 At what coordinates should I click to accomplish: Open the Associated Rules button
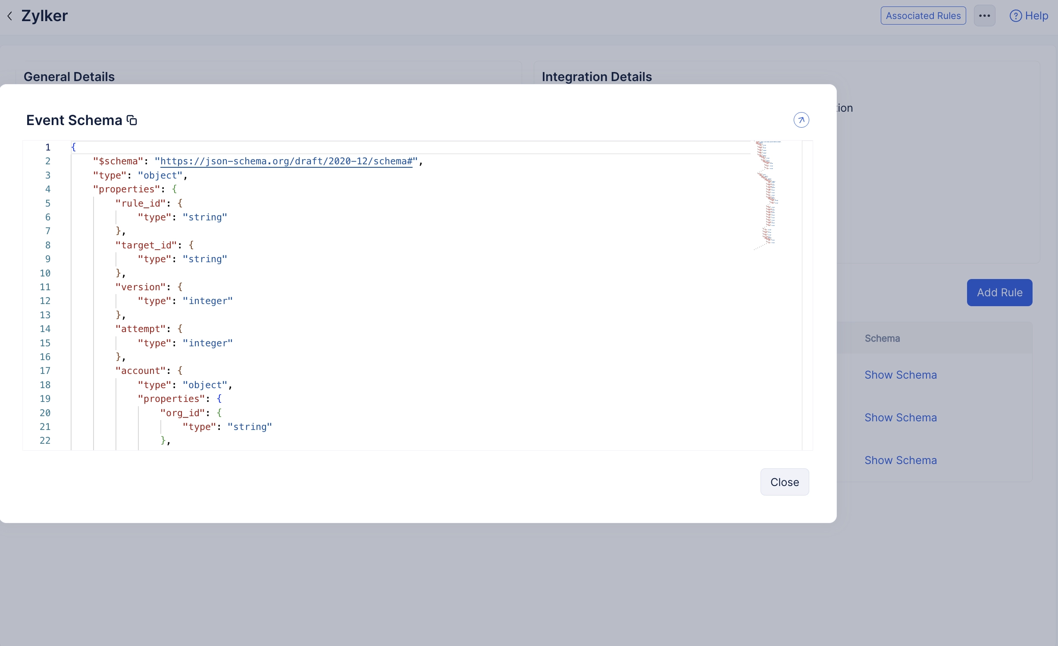click(923, 16)
